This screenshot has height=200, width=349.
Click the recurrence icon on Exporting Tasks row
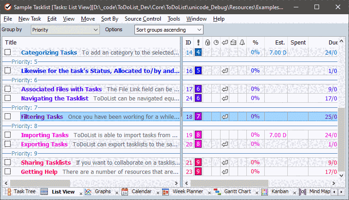point(225,144)
